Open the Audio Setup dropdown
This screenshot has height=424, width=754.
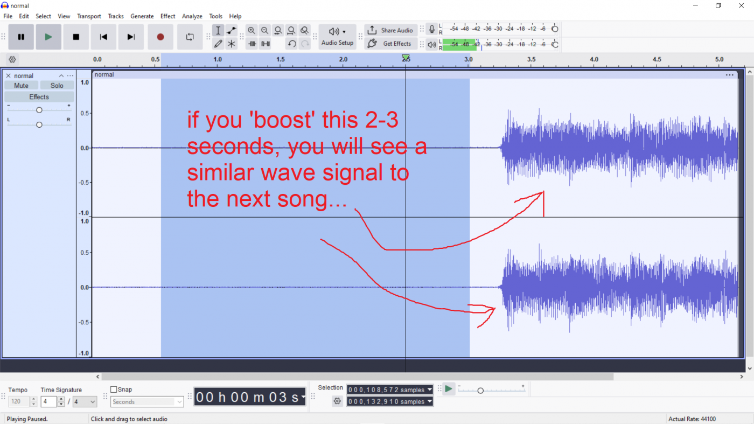click(337, 37)
